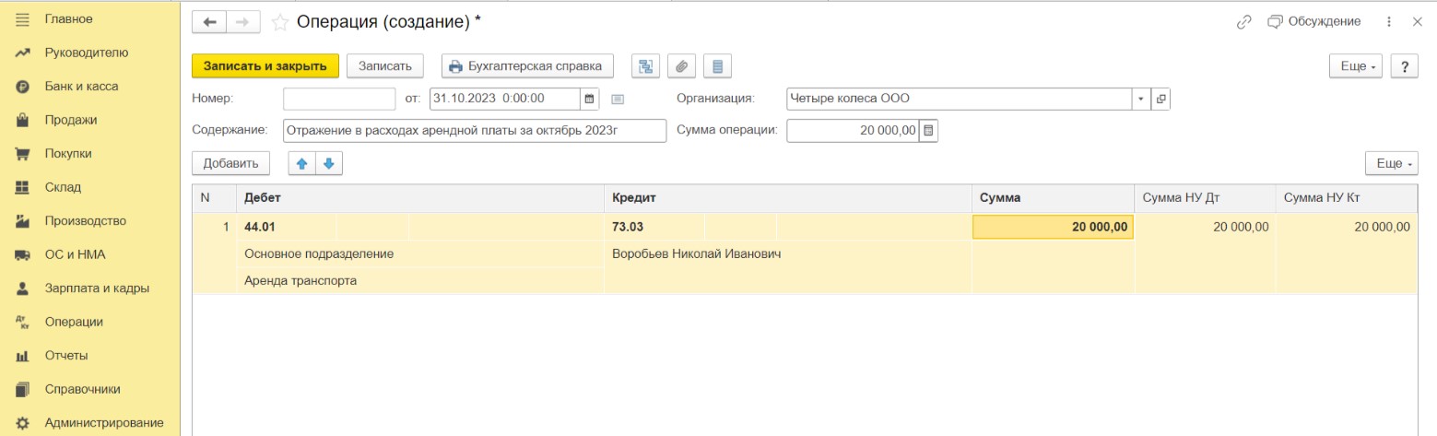
Task: Open Отчеты menu section
Action: 66,356
